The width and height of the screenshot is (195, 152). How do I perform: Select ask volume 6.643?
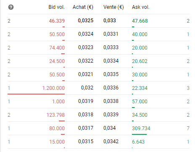pos(138,142)
